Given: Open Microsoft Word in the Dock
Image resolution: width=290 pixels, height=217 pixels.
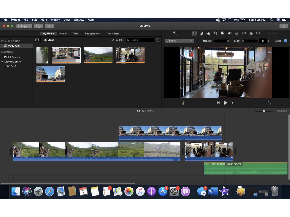Looking at the screenshot, I should (213, 191).
